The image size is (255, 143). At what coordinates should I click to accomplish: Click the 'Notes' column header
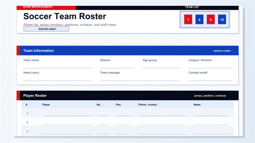click(x=197, y=105)
